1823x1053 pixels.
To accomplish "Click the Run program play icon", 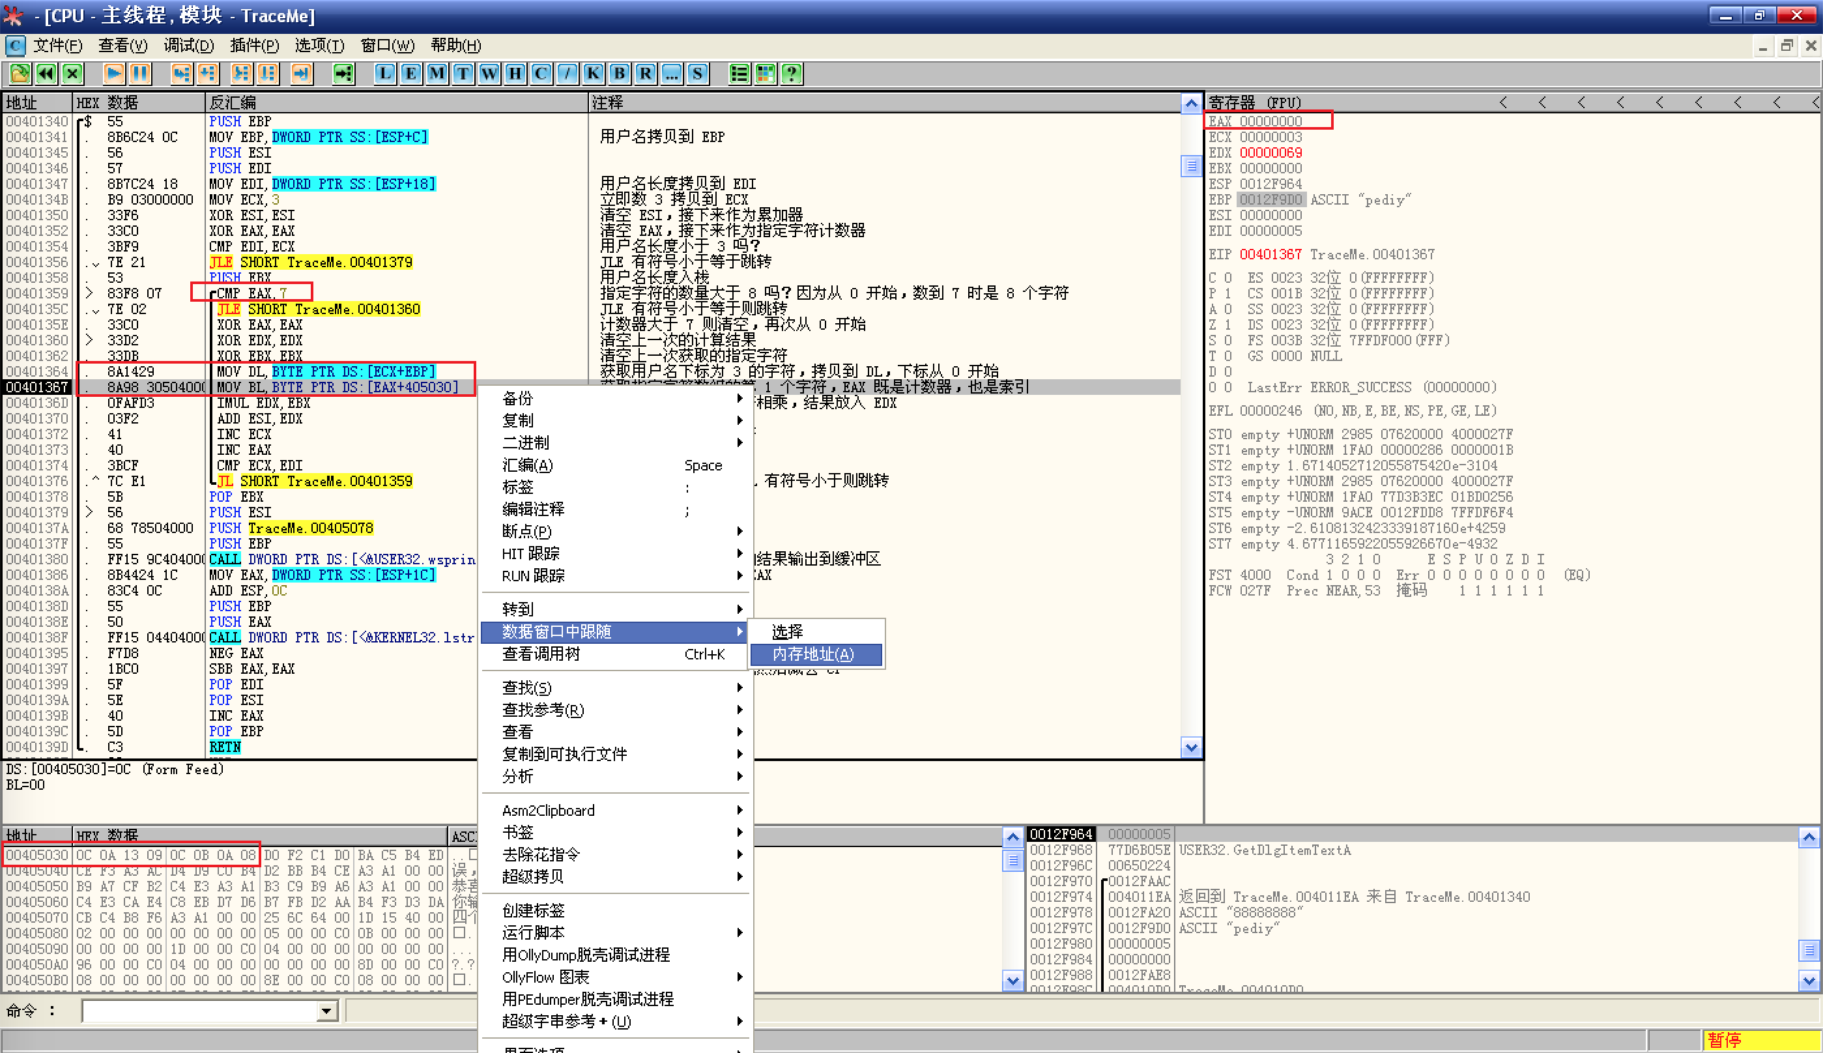I will pos(113,74).
